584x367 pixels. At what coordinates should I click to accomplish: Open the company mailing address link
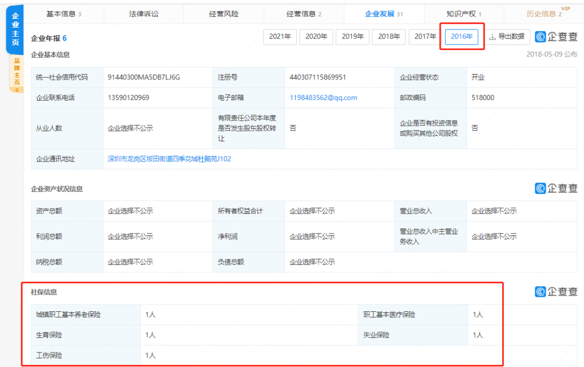pos(169,159)
